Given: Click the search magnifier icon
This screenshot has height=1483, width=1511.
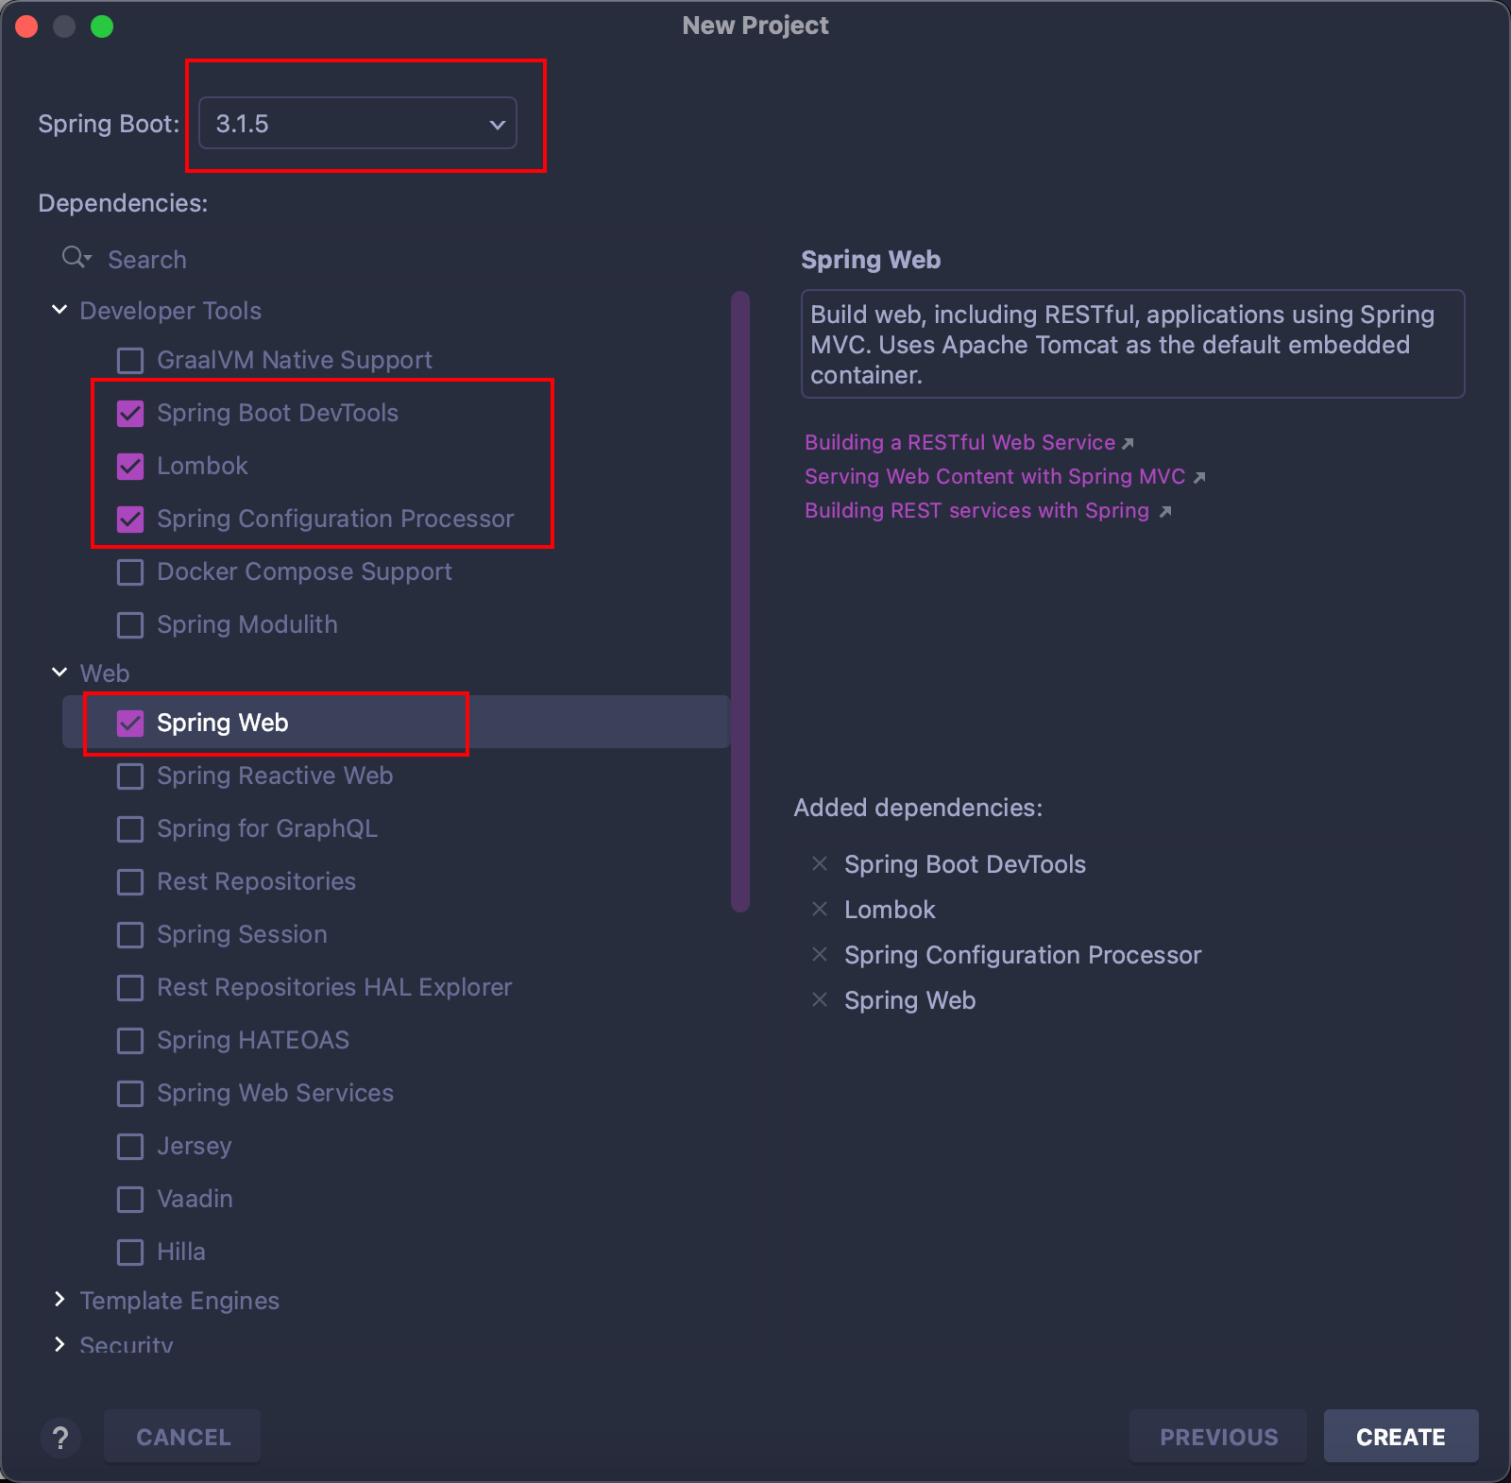Looking at the screenshot, I should coord(75,258).
